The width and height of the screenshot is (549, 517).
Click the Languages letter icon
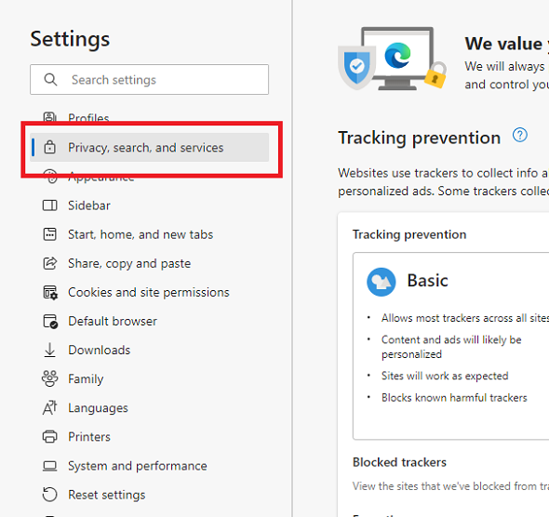click(49, 407)
